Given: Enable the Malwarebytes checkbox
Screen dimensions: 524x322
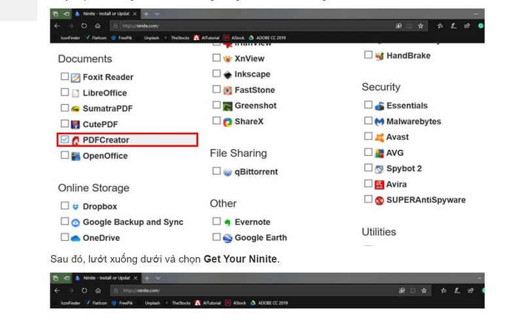Looking at the screenshot, I should point(368,120).
